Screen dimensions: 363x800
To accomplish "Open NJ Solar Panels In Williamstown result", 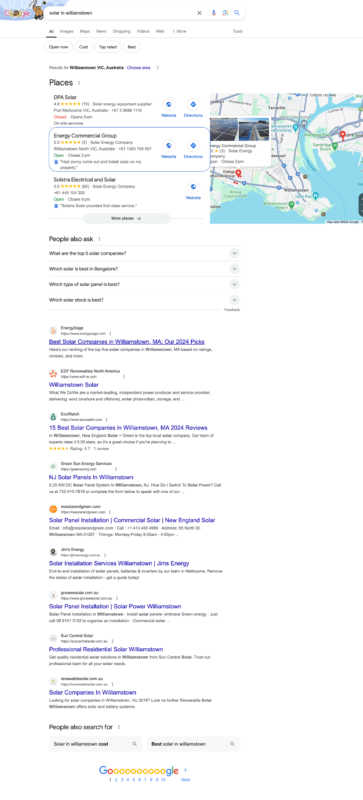I will (91, 477).
